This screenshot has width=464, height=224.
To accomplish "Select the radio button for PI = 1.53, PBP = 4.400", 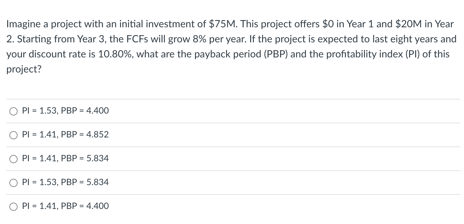I will 13,111.
